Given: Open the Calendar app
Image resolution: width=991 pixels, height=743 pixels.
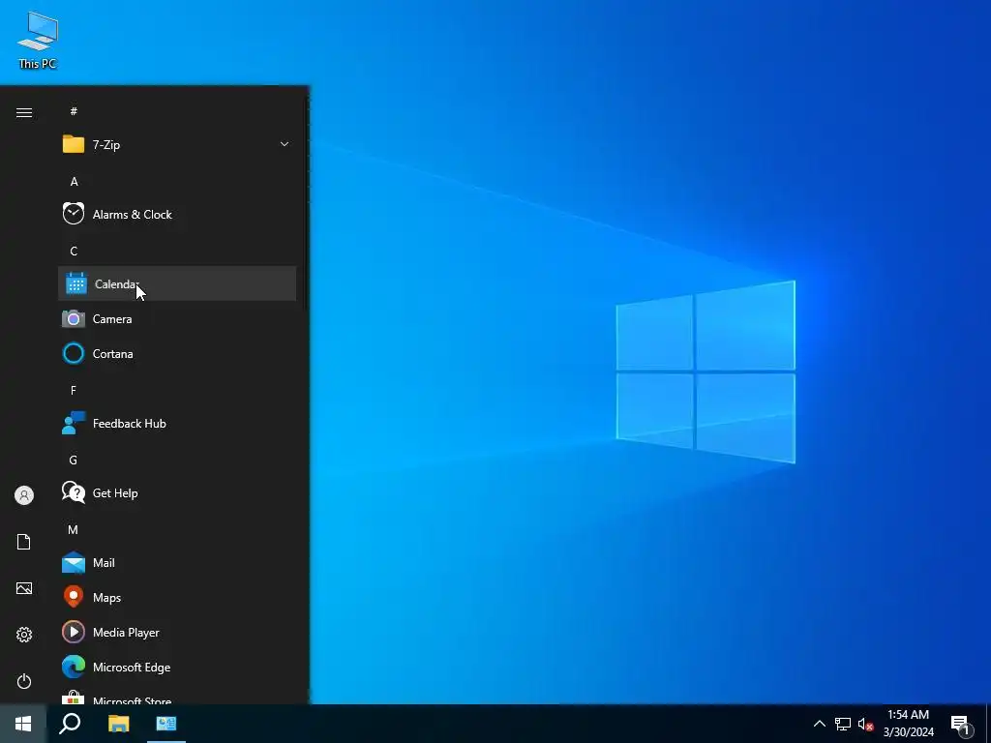Looking at the screenshot, I should click(177, 283).
